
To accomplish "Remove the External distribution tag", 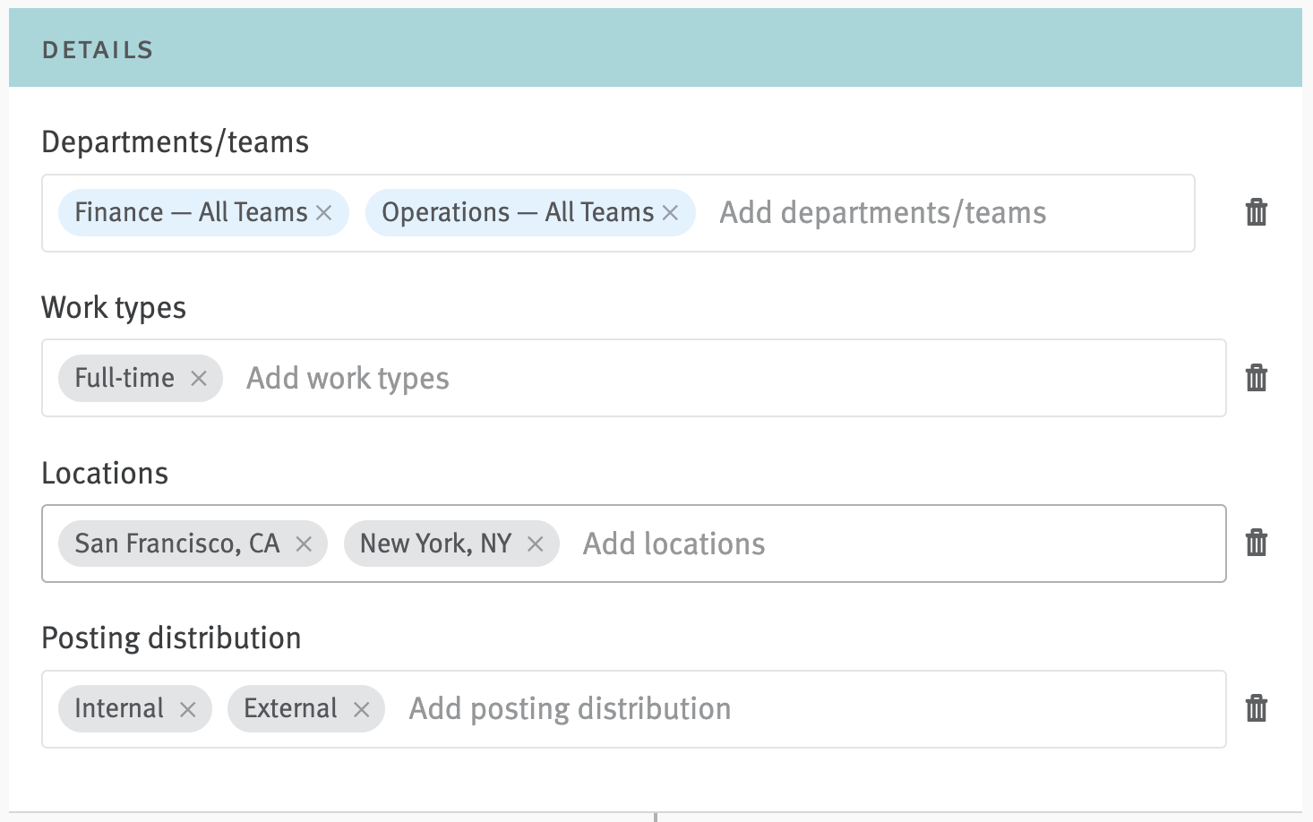I will (362, 710).
